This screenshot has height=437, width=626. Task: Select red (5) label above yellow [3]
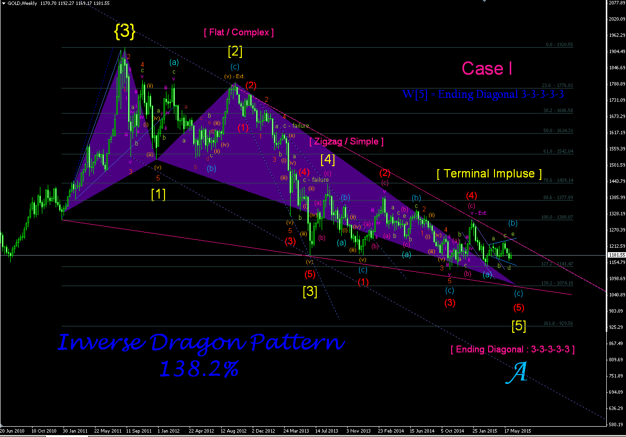[310, 274]
